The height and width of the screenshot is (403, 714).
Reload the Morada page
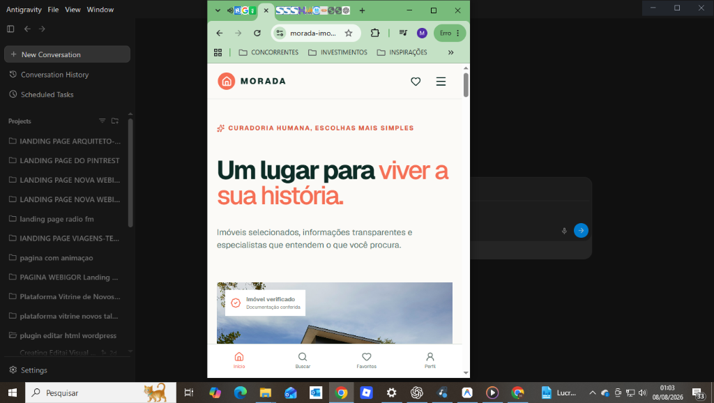point(257,33)
